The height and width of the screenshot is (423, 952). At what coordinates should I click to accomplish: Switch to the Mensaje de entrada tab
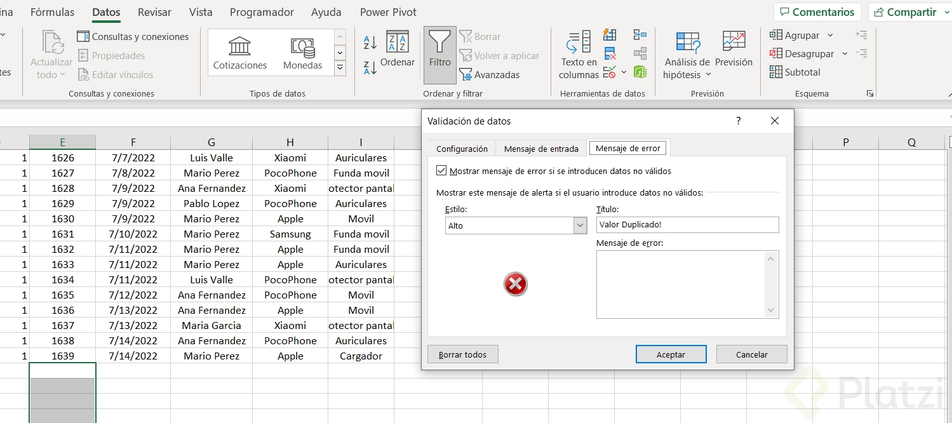pos(540,147)
